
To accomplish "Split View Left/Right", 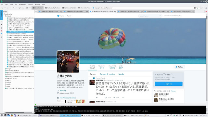I will tap(69, 8).
